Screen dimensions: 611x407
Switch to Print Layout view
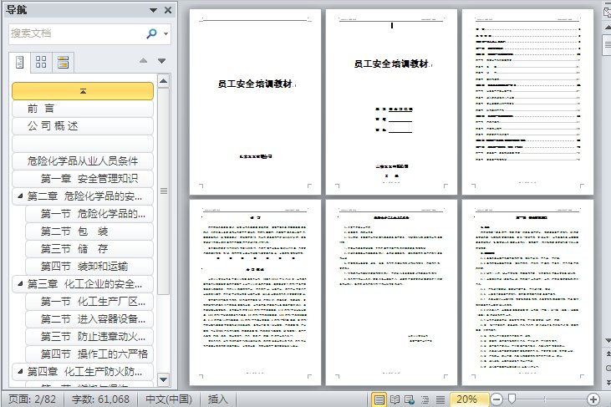pos(379,399)
